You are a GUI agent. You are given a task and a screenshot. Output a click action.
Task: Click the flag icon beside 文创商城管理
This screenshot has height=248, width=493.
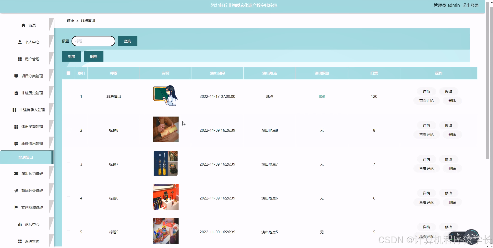(16, 207)
